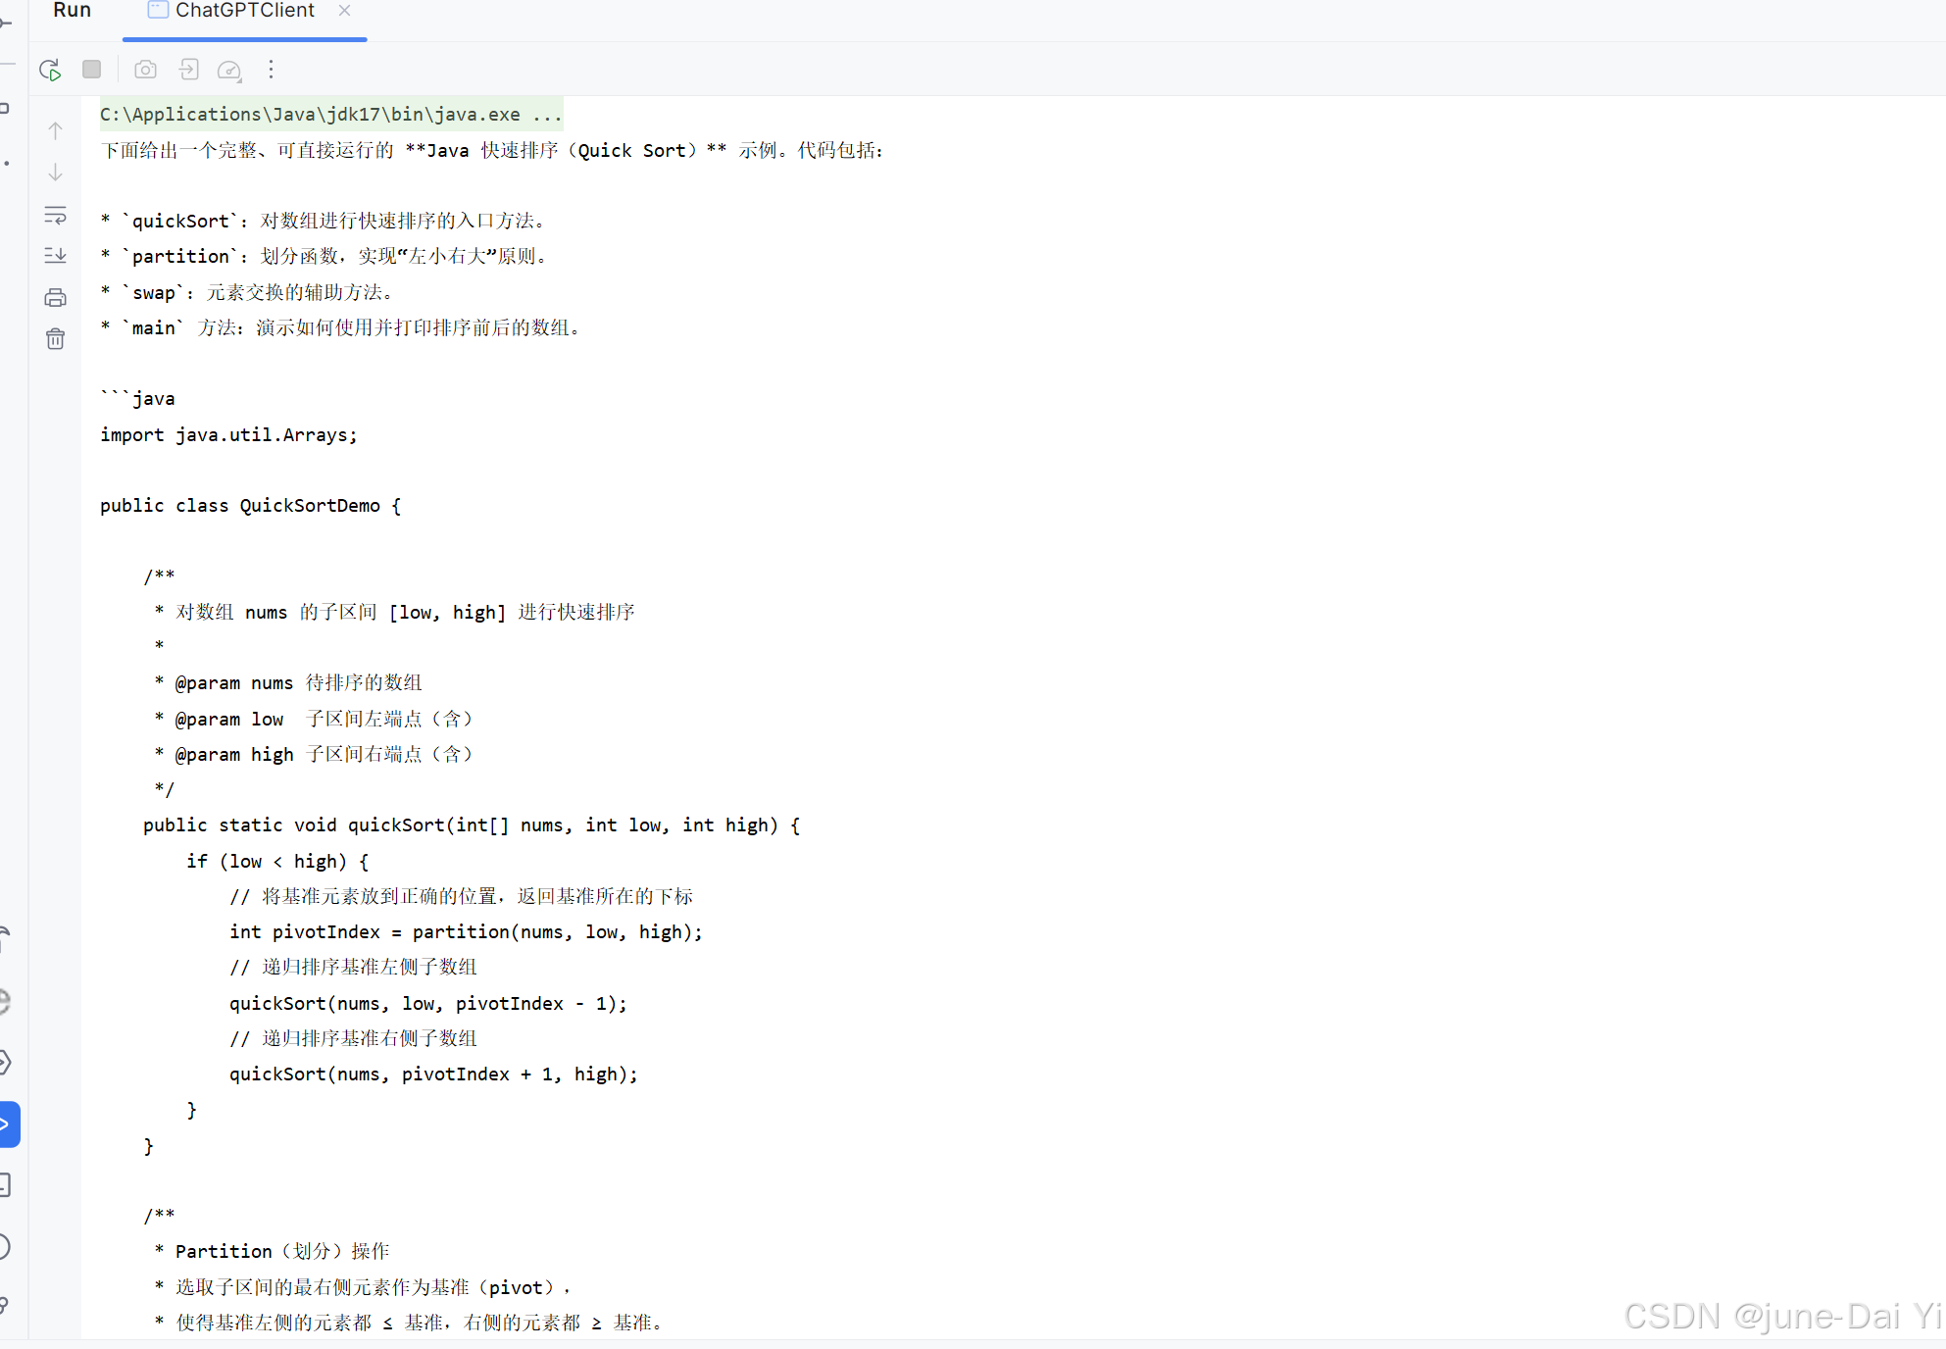Click the Up arrow in console gutter
The image size is (1946, 1349).
[x=56, y=130]
